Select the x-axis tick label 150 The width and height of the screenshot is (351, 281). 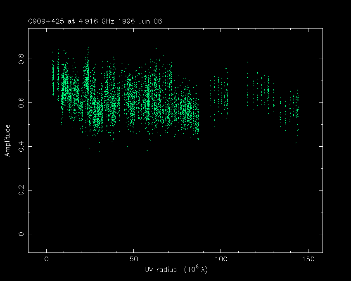pos(308,259)
